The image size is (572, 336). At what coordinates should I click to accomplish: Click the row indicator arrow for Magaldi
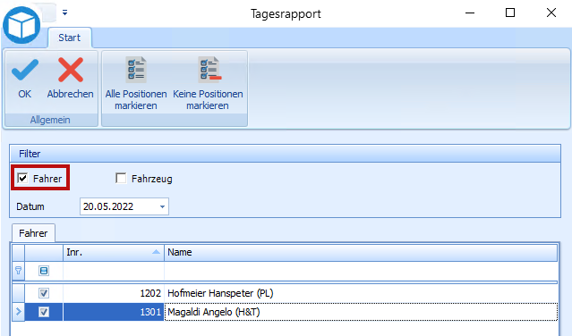pos(18,312)
